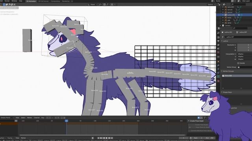
Task: Open the Window menu
Action: click(14, 1)
